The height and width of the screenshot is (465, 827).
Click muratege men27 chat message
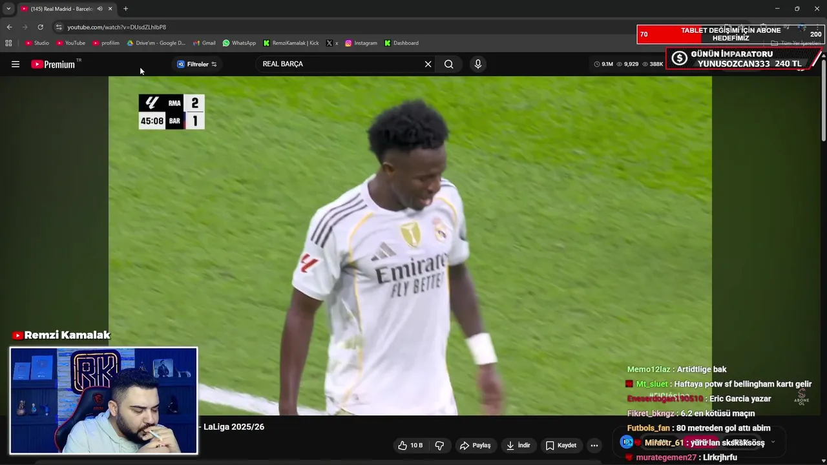(682, 457)
